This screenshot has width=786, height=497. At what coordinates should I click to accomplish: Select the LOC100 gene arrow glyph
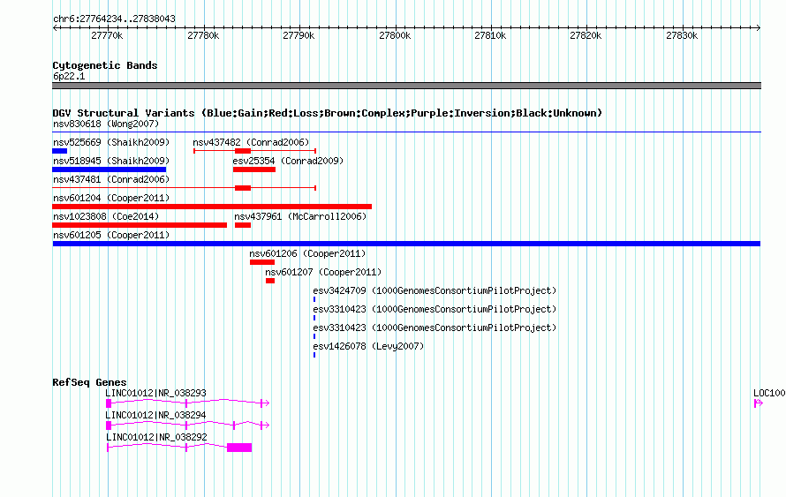(x=759, y=403)
